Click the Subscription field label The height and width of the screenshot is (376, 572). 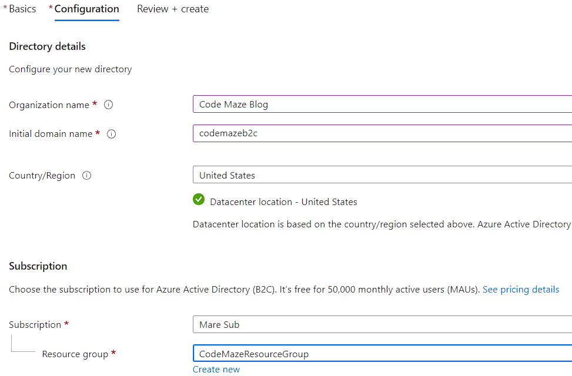click(x=35, y=325)
